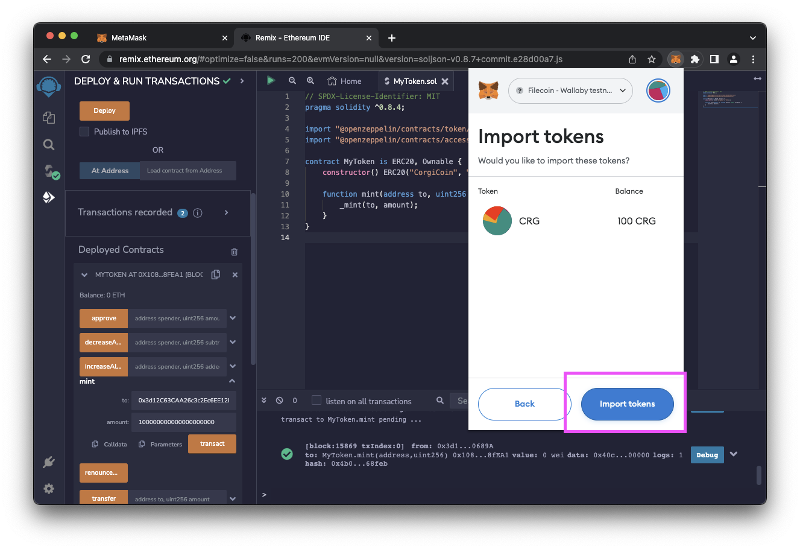800x549 pixels.
Task: Toggle Publish to IPFS checkbox
Action: (84, 132)
